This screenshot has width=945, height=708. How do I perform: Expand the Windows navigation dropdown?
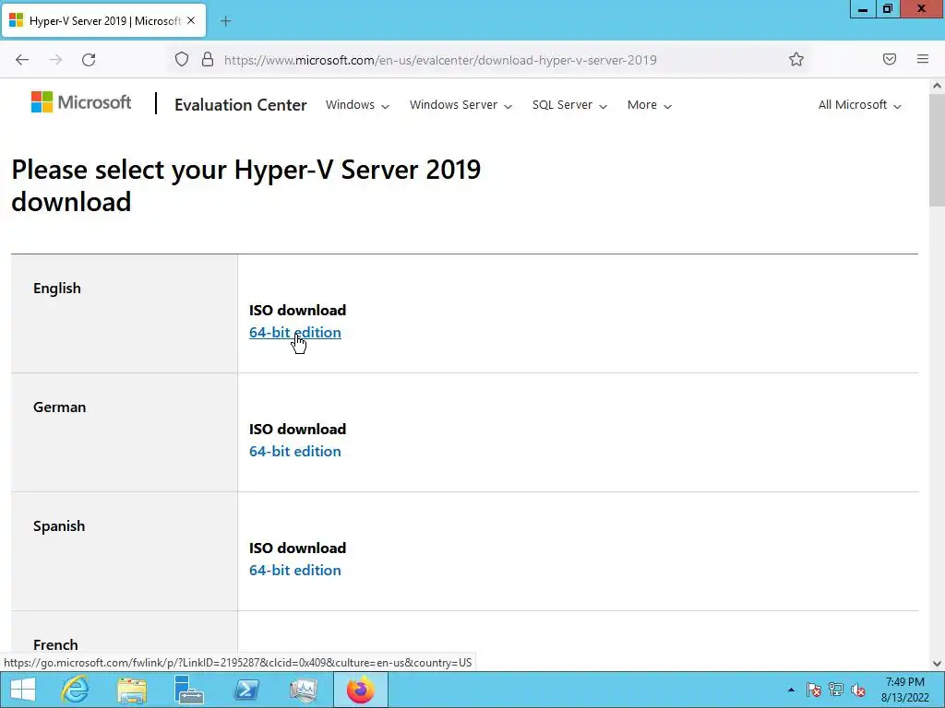[x=357, y=105]
